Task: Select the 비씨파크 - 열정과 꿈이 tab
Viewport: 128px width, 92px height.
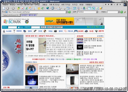Action: click(29, 15)
